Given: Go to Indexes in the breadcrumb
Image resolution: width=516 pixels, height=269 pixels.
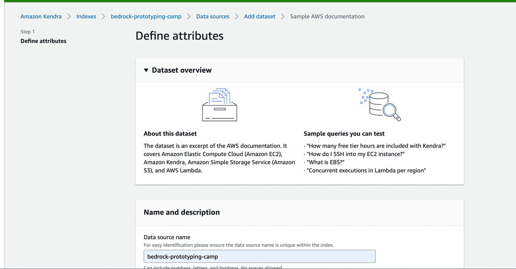Looking at the screenshot, I should (x=86, y=17).
